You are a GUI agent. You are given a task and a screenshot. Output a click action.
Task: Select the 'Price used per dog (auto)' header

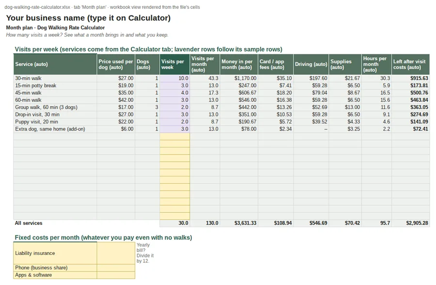tap(116, 64)
